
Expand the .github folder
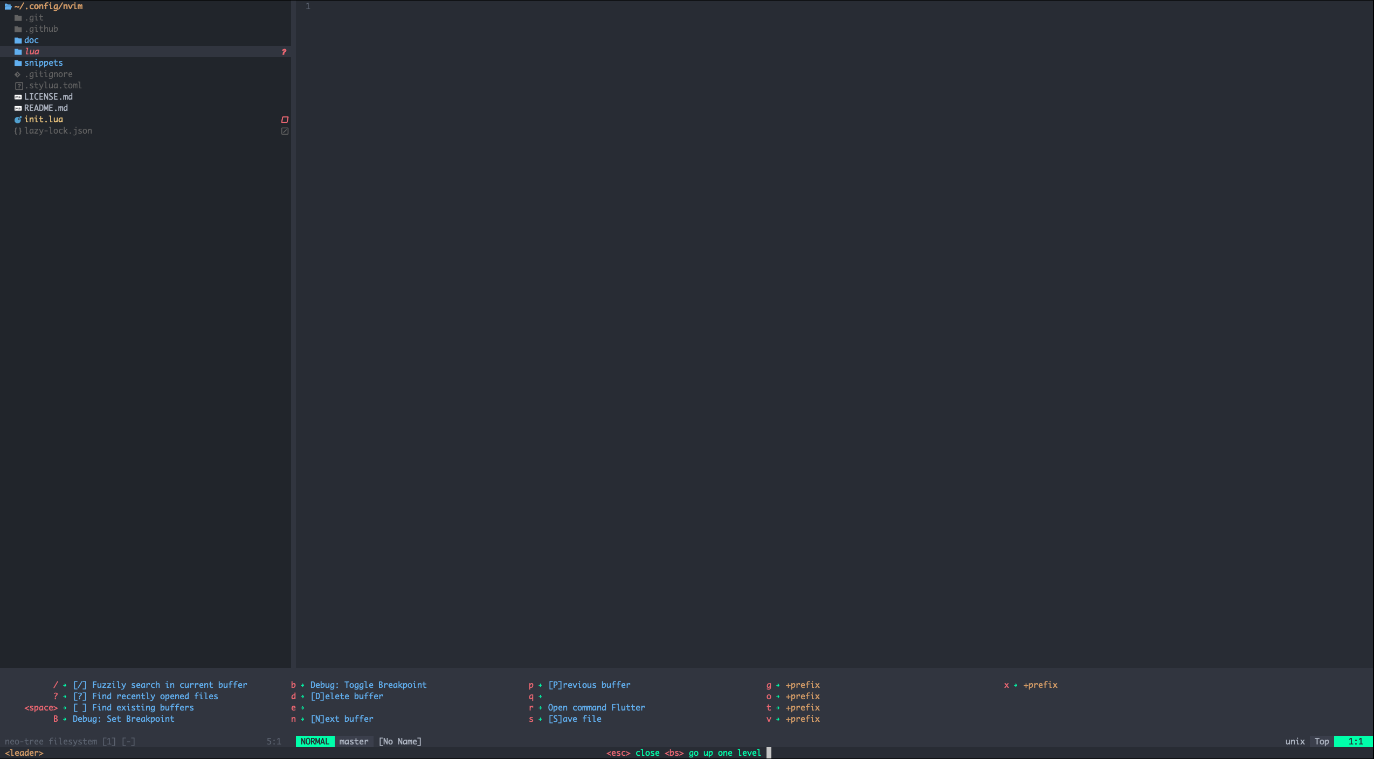(x=41, y=29)
